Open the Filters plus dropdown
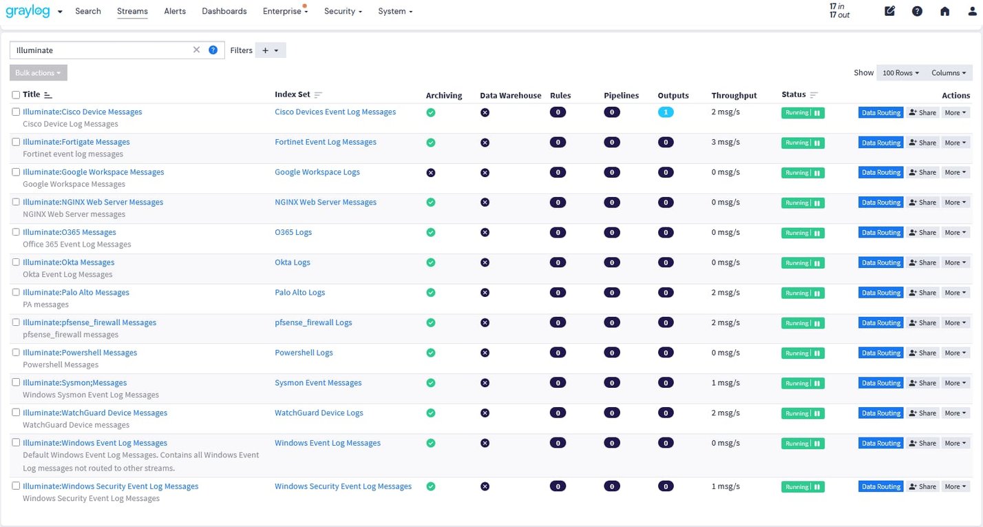983x527 pixels. (x=271, y=50)
